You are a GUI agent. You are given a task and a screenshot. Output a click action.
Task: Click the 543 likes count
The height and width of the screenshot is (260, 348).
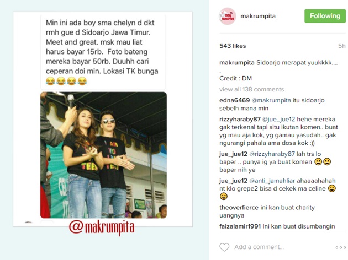tap(233, 46)
